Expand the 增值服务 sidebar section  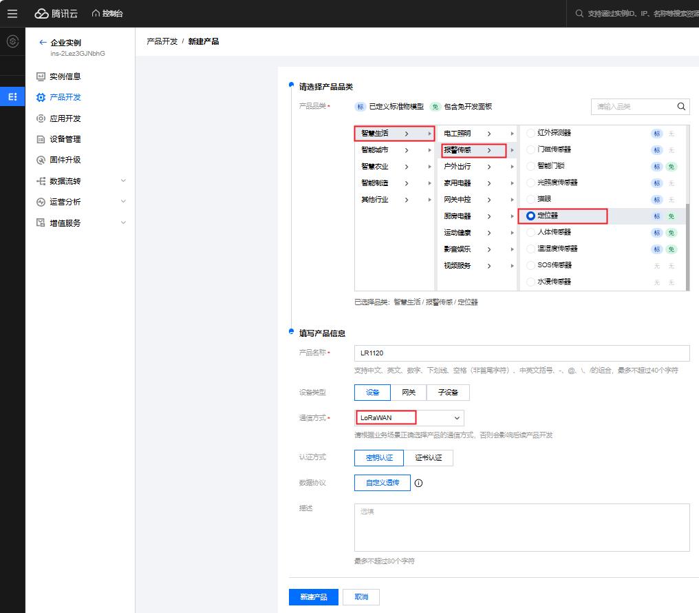pos(123,222)
